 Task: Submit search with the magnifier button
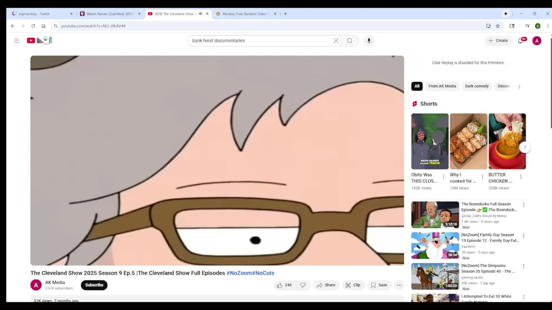[x=350, y=40]
